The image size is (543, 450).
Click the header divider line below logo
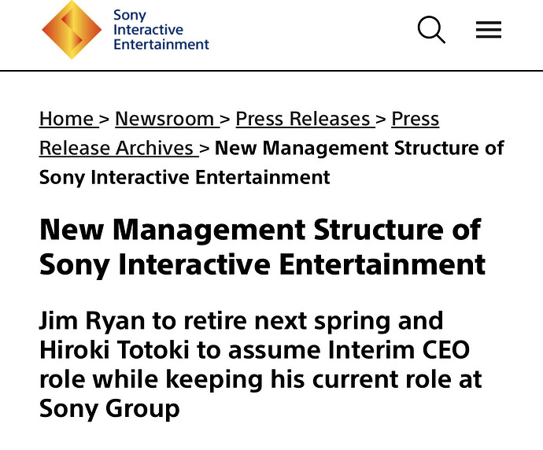[x=271, y=71]
